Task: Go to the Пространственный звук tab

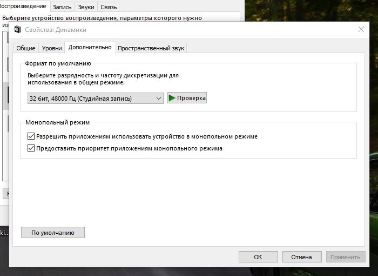Action: pyautogui.click(x=151, y=48)
